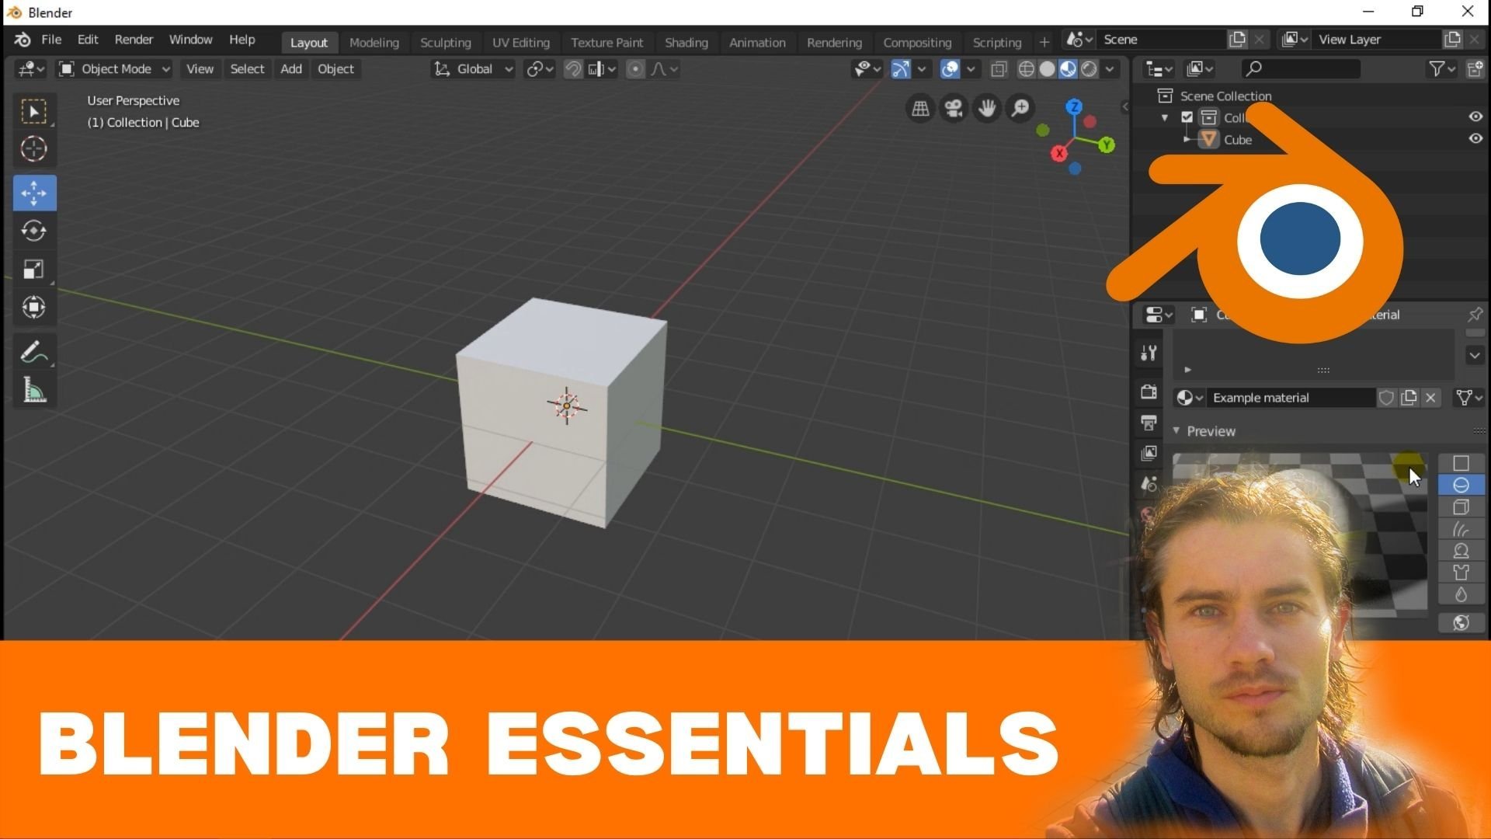The height and width of the screenshot is (839, 1491).
Task: Zoom the viewport with the magnifier icon
Action: [1020, 108]
